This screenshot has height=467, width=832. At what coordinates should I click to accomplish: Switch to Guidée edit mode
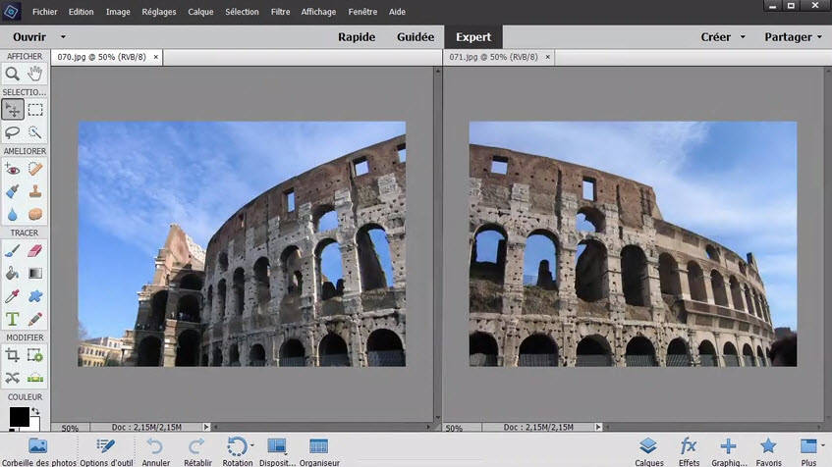pos(416,37)
